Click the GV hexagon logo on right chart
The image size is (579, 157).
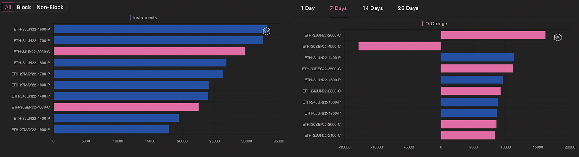[x=558, y=37]
